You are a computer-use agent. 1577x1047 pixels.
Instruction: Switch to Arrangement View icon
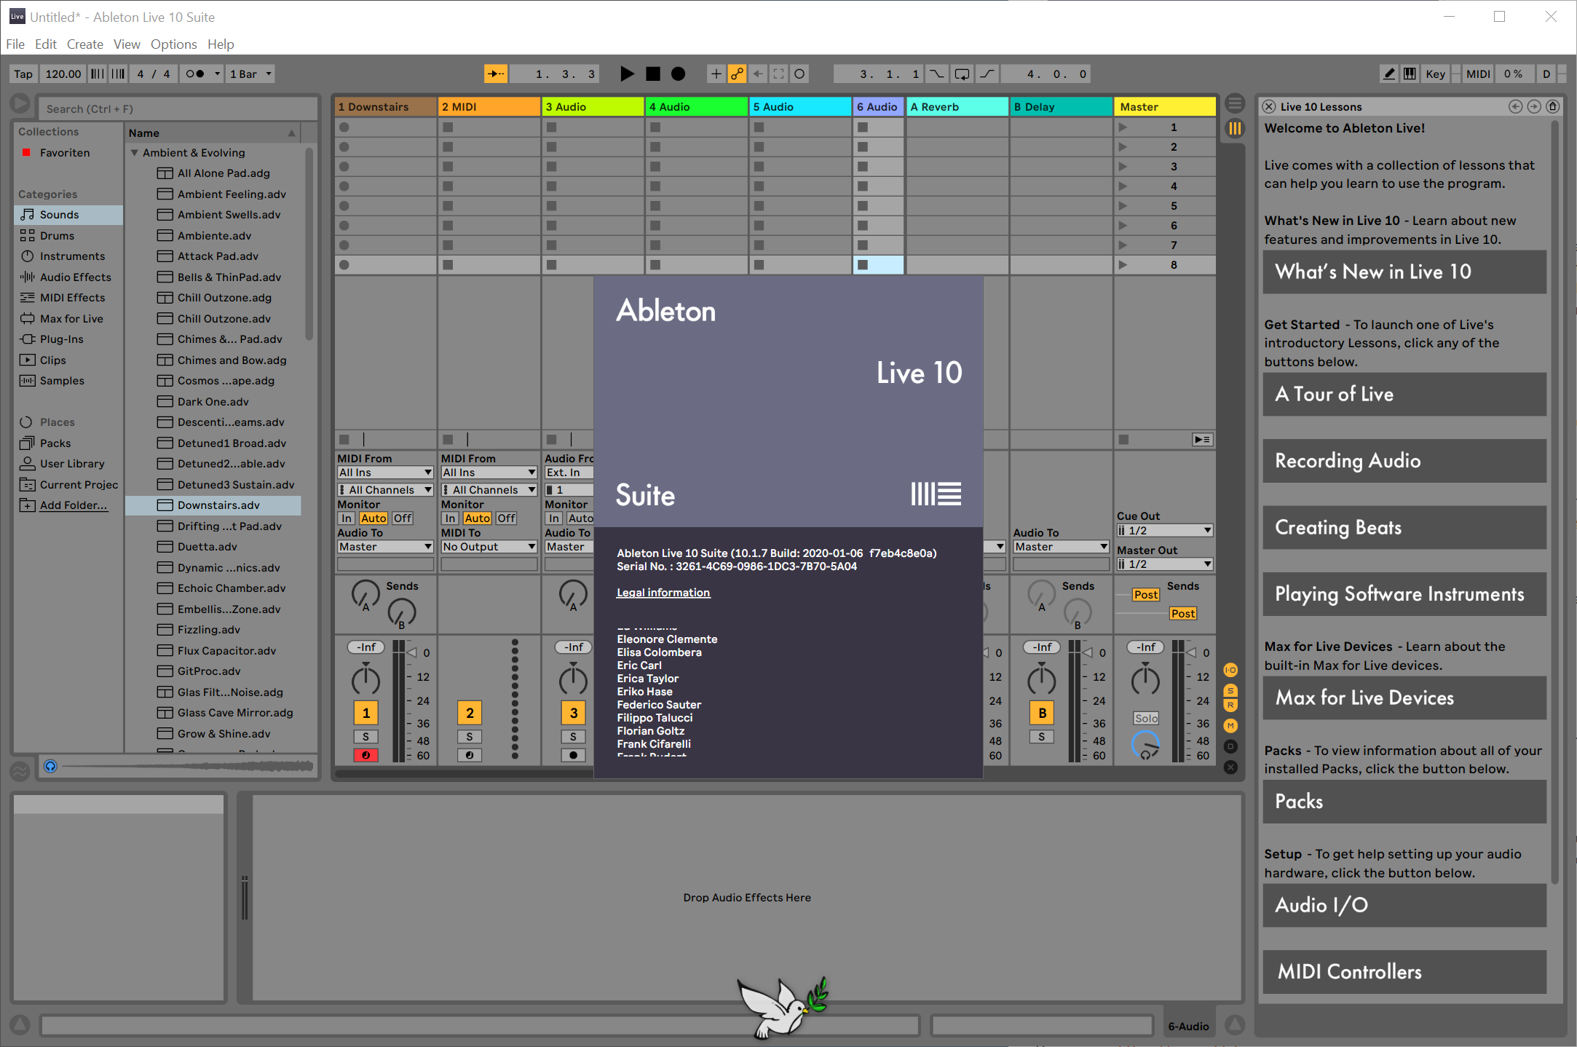pos(1235,103)
